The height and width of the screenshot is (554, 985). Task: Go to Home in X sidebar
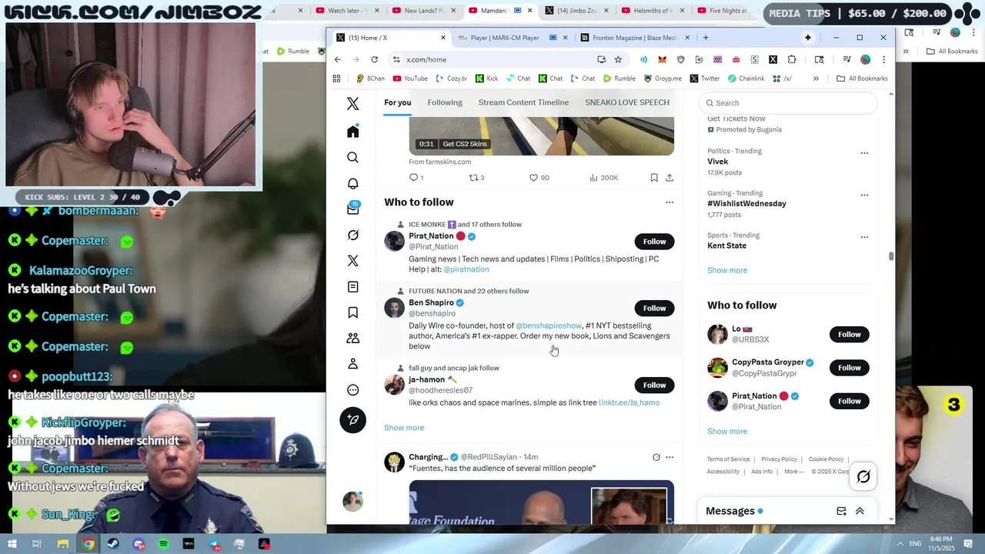click(352, 132)
